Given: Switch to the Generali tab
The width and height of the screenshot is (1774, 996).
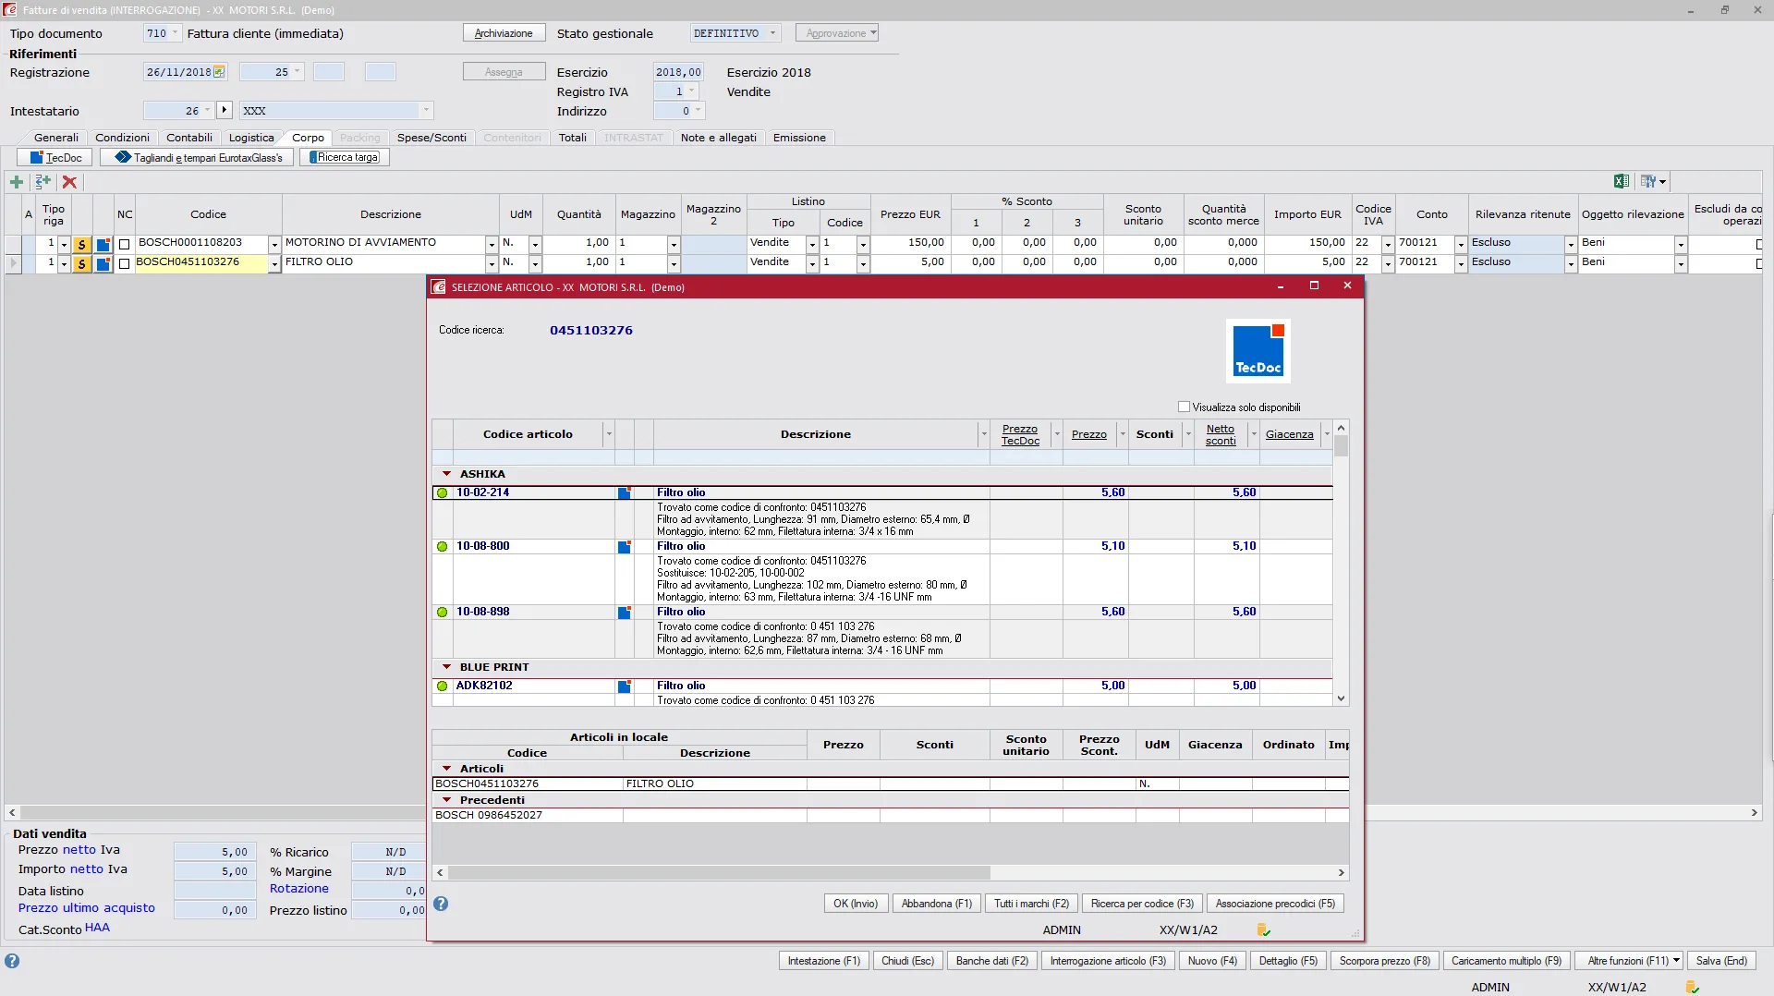Looking at the screenshot, I should tap(56, 138).
